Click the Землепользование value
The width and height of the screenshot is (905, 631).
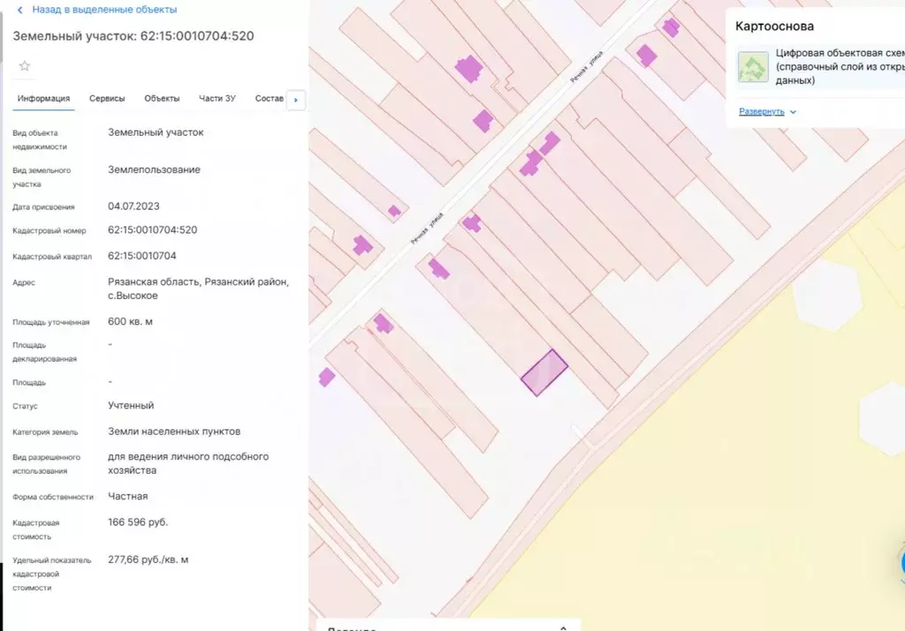click(154, 169)
